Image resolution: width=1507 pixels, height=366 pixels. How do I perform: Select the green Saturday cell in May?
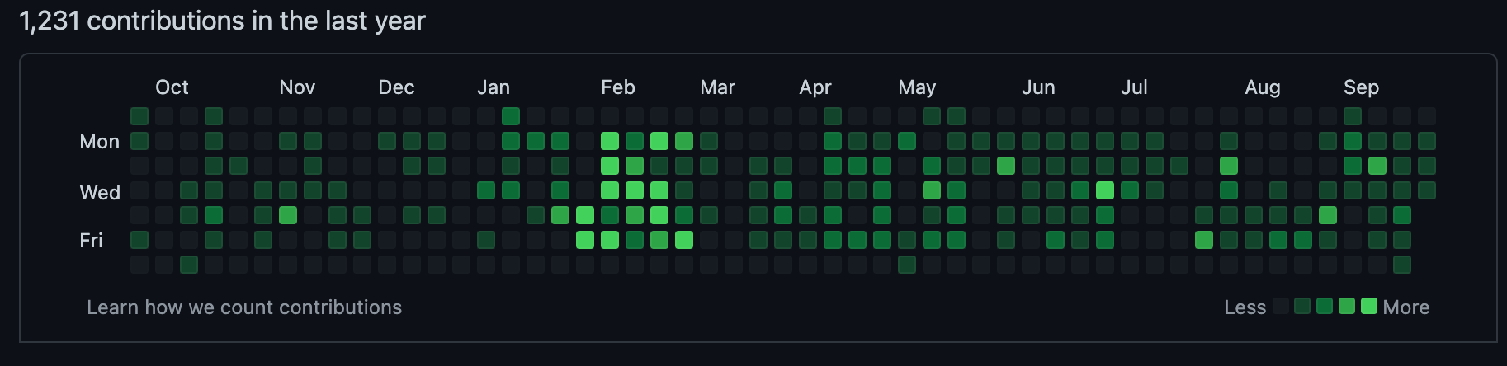coord(907,265)
